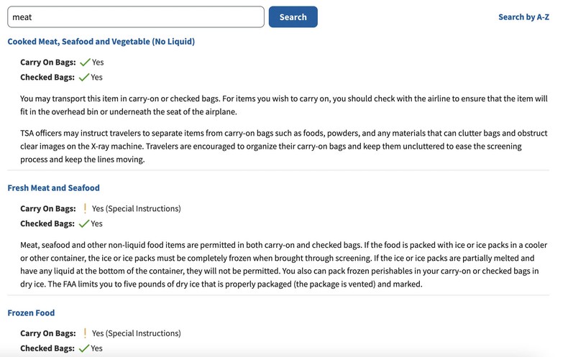Screen dimensions: 568x357
Task: Click the green checkmark for Cooked Meat carry-on bags
Action: 85,62
